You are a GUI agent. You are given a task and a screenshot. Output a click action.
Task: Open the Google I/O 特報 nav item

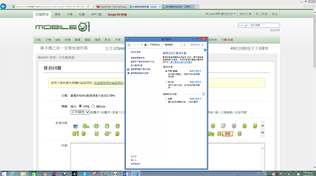point(117,14)
